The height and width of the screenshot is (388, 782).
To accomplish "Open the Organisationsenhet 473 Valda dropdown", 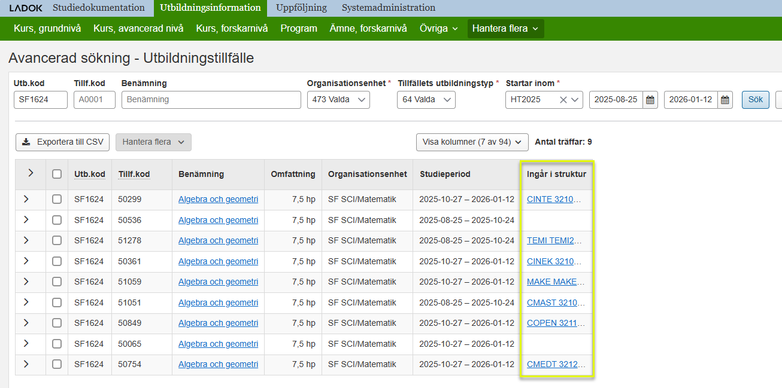I will (x=338, y=100).
